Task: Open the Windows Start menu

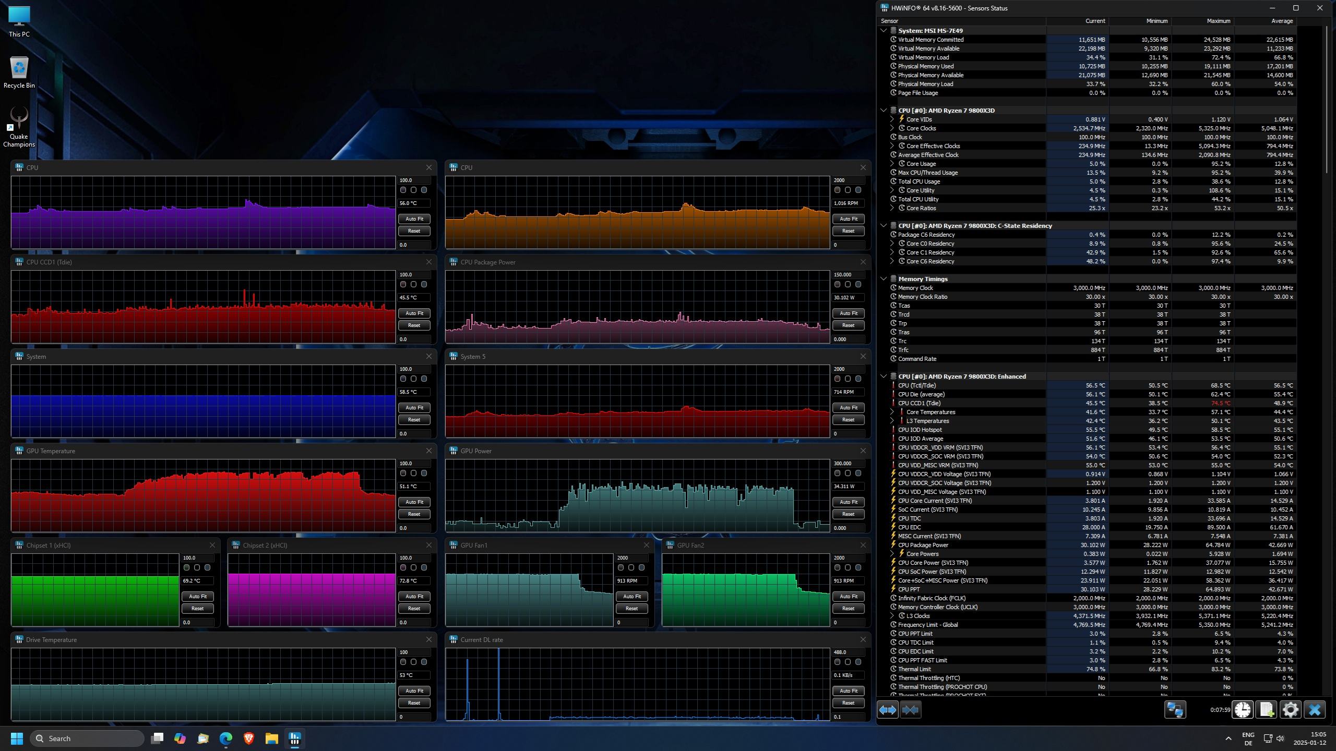Action: 17,738
